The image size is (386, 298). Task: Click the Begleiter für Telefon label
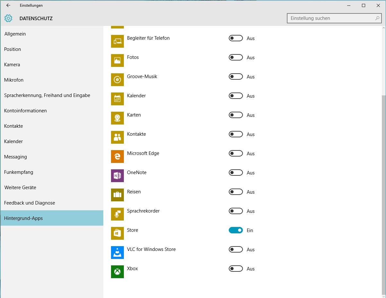click(x=148, y=38)
